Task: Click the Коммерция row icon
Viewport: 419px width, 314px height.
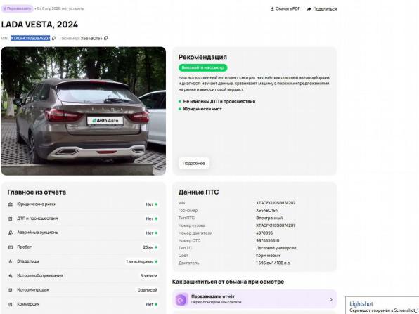Action: pos(11,304)
